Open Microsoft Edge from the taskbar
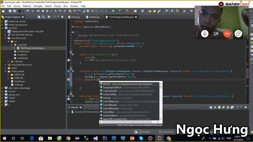 click(x=32, y=138)
